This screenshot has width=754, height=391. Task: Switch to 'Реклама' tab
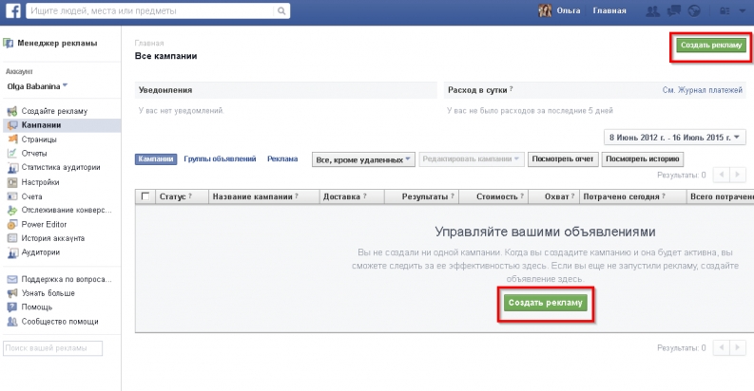click(x=282, y=159)
